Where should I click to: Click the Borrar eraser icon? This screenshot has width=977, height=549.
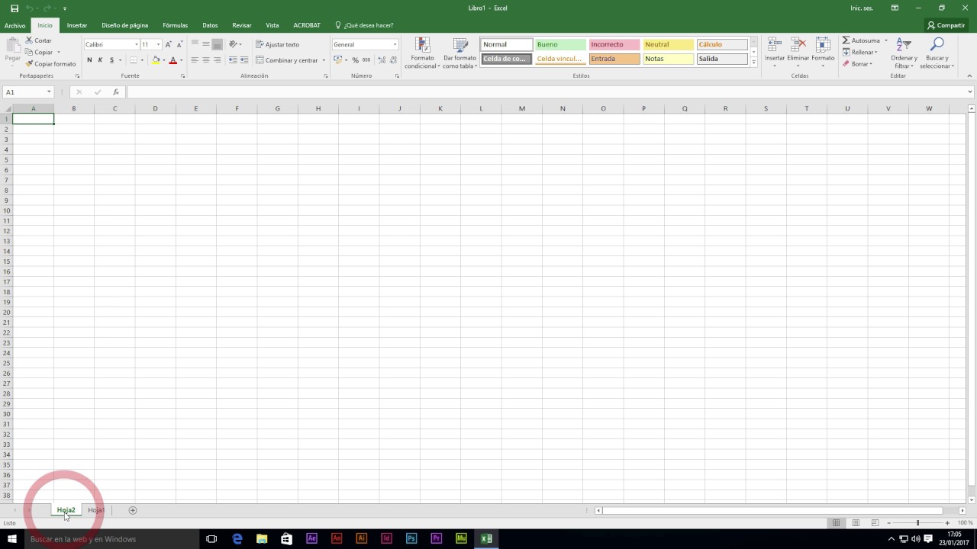[x=846, y=64]
